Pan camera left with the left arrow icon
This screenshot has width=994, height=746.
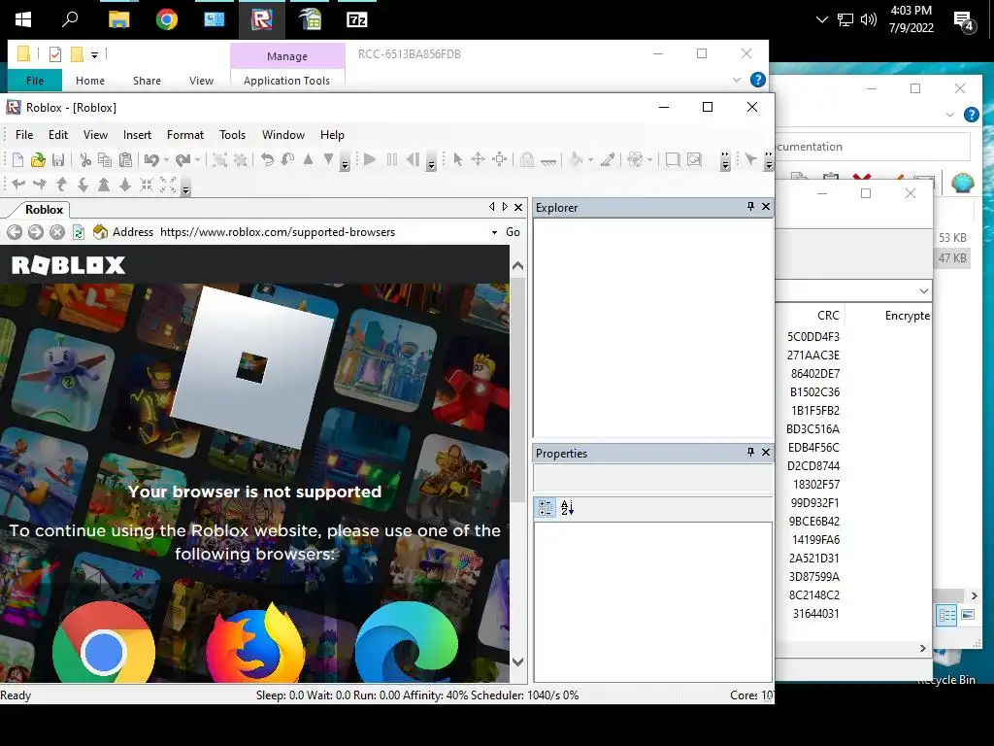(x=19, y=185)
